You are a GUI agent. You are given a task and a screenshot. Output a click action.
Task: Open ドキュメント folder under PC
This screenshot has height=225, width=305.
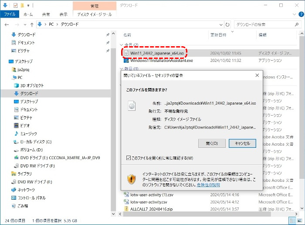click(26, 109)
